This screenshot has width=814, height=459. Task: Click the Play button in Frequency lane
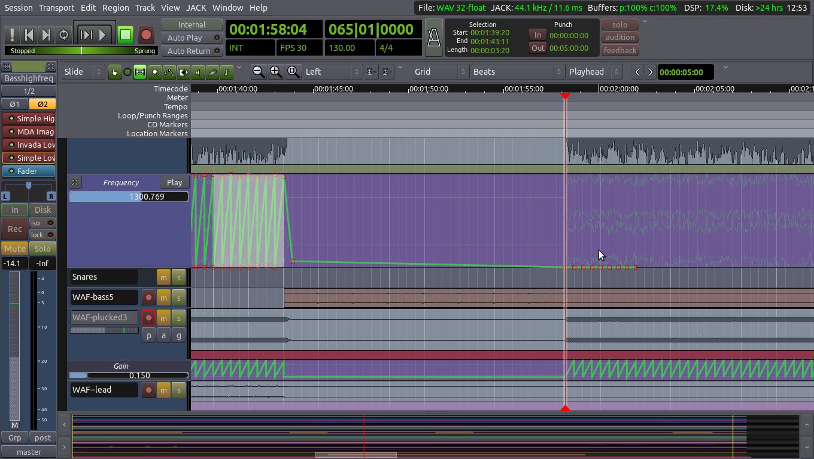point(174,183)
